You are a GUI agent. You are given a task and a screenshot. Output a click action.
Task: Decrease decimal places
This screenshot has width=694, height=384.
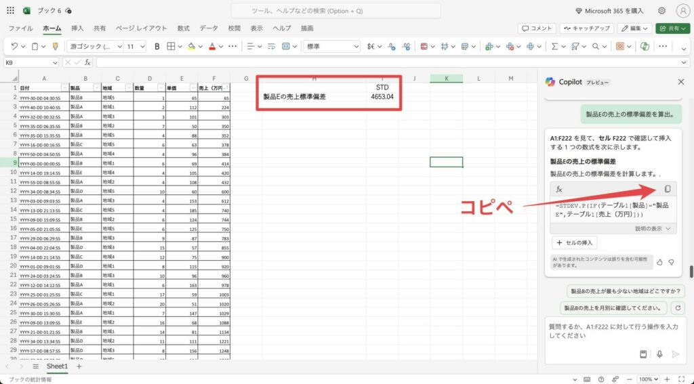pos(392,47)
